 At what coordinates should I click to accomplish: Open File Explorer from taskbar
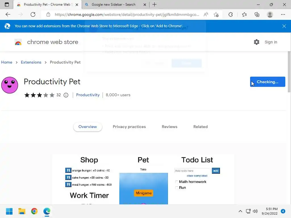22,211
